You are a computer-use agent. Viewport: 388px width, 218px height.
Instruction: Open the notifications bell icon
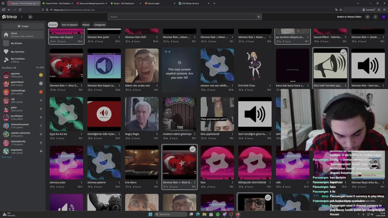[375, 17]
